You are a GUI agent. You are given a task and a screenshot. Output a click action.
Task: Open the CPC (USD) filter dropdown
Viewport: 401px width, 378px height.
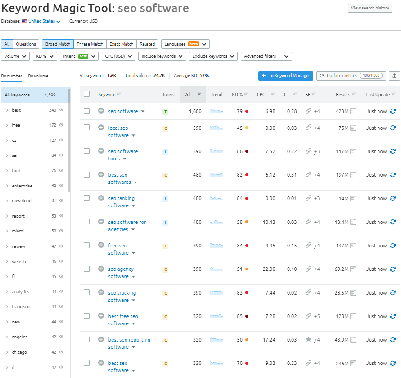tap(118, 56)
